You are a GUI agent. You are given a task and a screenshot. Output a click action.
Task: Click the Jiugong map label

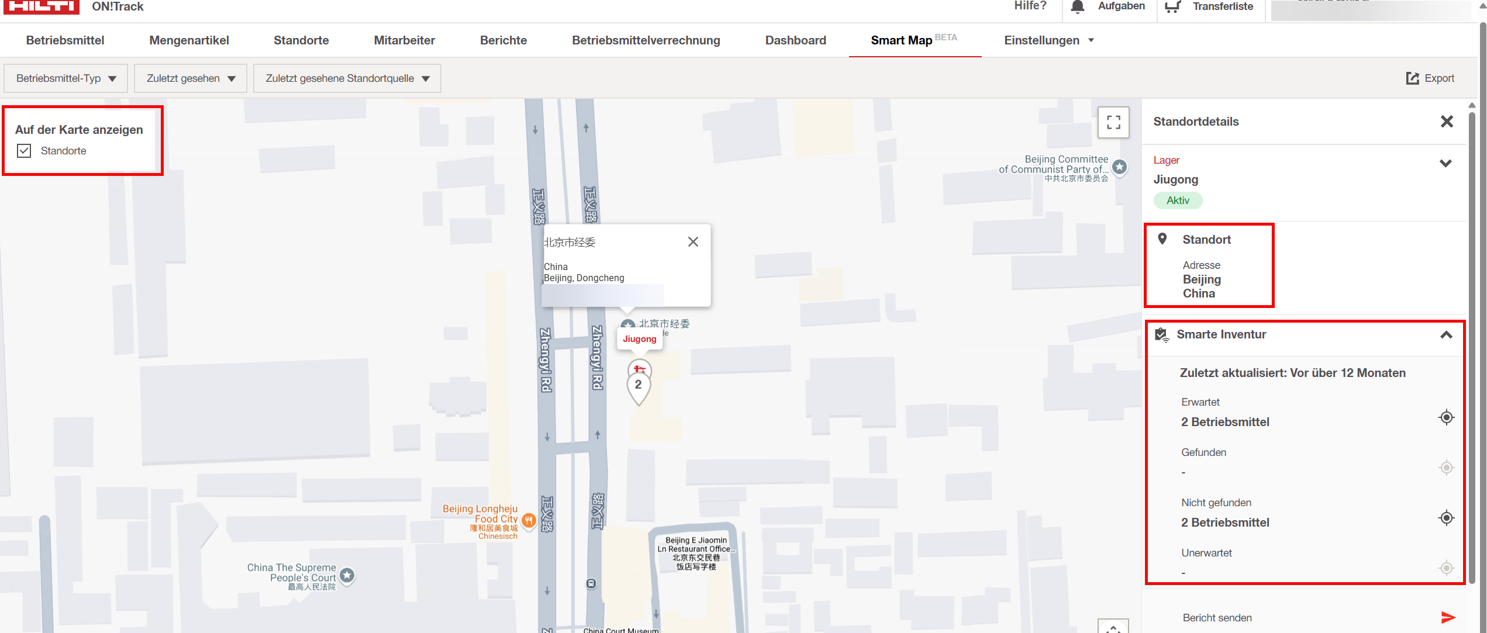pos(639,339)
